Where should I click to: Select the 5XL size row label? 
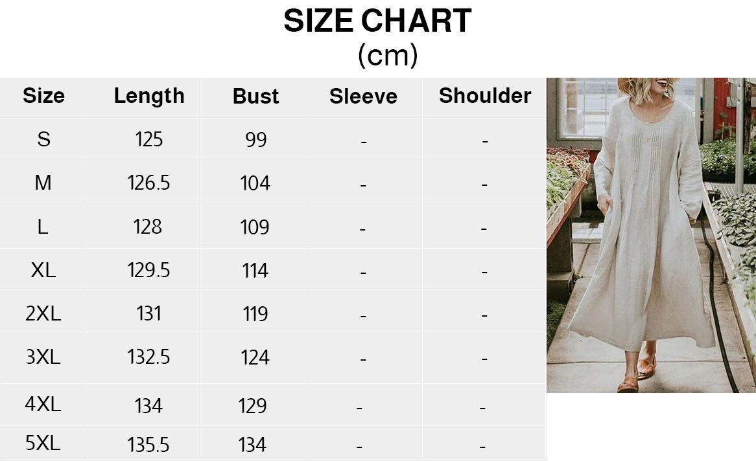43,444
